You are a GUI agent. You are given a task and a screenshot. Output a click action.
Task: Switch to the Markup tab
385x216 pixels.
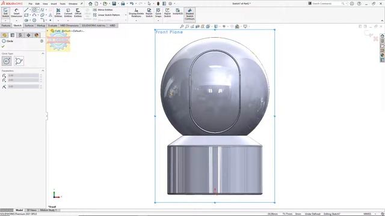[41, 25]
